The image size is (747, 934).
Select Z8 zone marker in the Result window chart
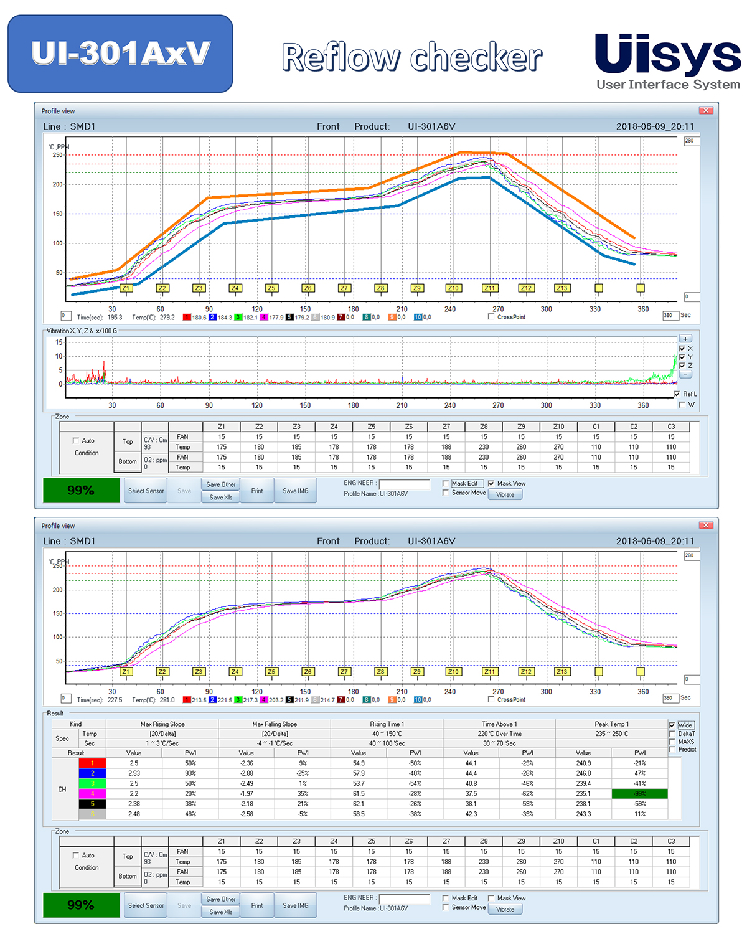pos(380,672)
